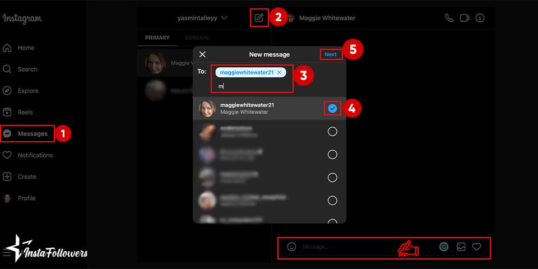This screenshot has height=269, width=538.
Task: Select the third user's radio circle
Action: [x=332, y=155]
